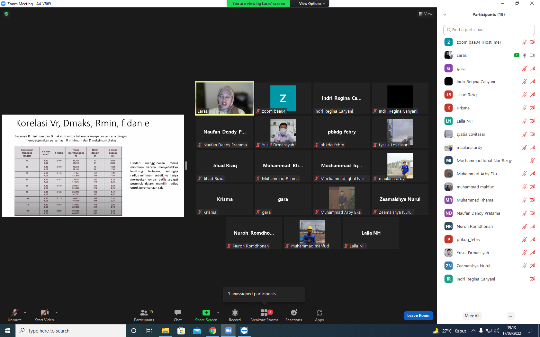Screen dimensions: 540x337
Task: Expand Share Screen options arrow
Action: coord(218,313)
